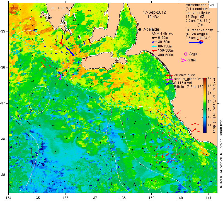Click the black altimetric velocity scale arrow
The image size is (223, 201).
coord(196,25)
